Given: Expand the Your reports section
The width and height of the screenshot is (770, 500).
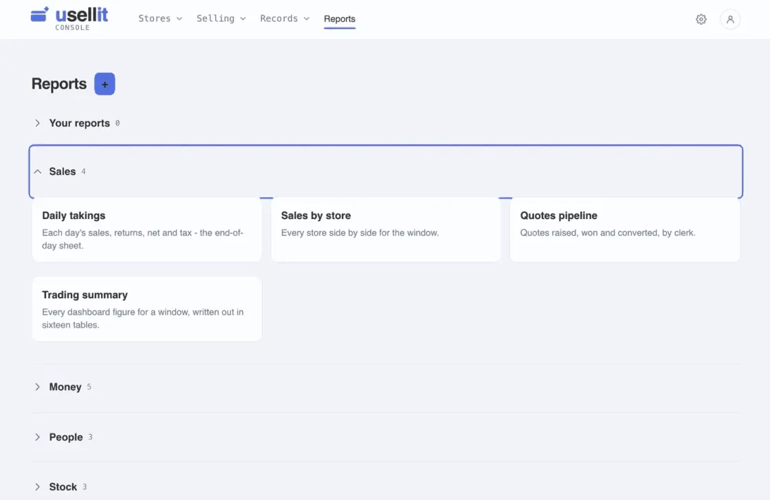Looking at the screenshot, I should click(386, 123).
